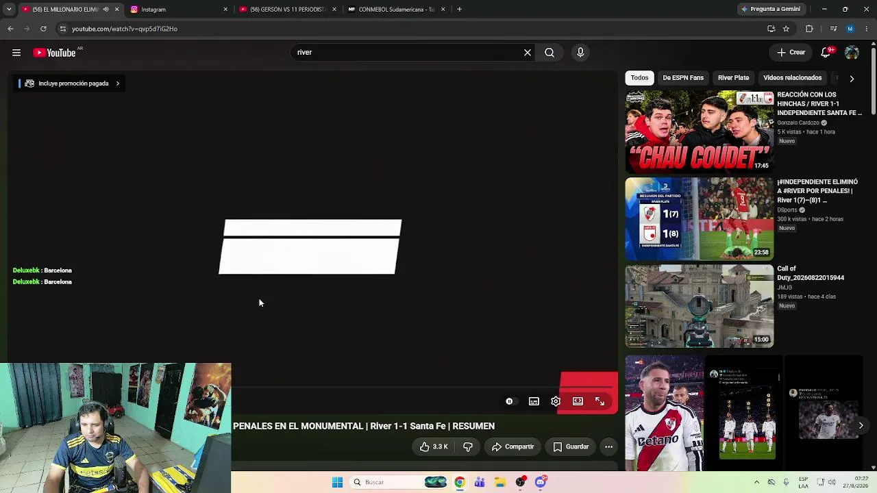Mute the EL MILLONARIO tab audio icon

tap(106, 10)
